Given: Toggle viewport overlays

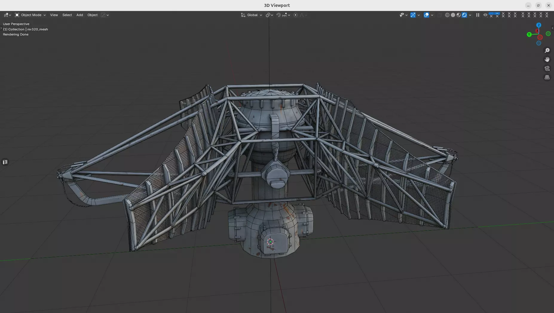Looking at the screenshot, I should pyautogui.click(x=426, y=15).
